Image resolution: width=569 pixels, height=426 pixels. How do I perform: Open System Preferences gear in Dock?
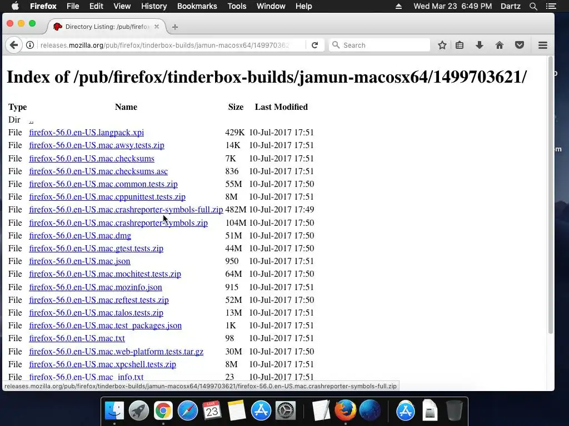(286, 411)
